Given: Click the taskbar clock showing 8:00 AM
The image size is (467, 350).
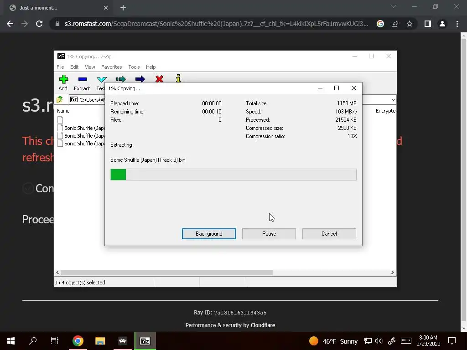Looking at the screenshot, I should (428, 341).
